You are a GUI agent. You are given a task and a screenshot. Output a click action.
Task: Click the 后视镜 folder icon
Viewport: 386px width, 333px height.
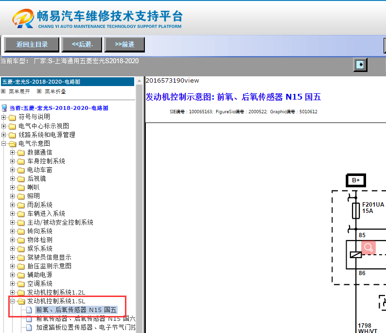[21, 179]
